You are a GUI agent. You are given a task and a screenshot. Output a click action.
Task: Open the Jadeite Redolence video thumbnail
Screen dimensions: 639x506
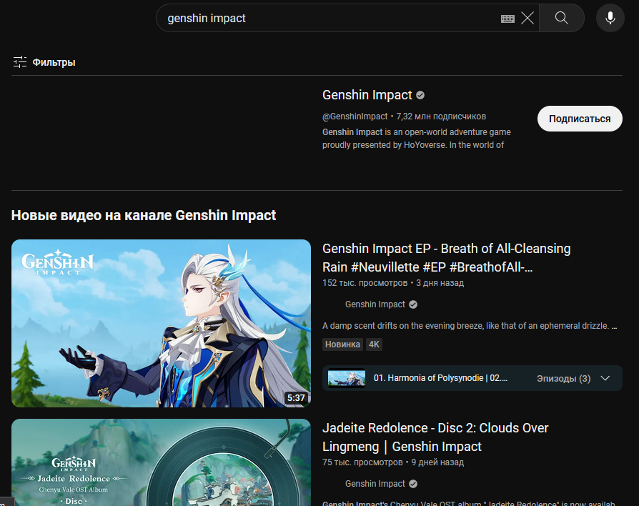[161, 462]
